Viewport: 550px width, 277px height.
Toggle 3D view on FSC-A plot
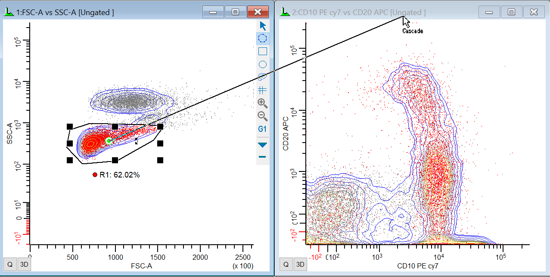(x=24, y=264)
